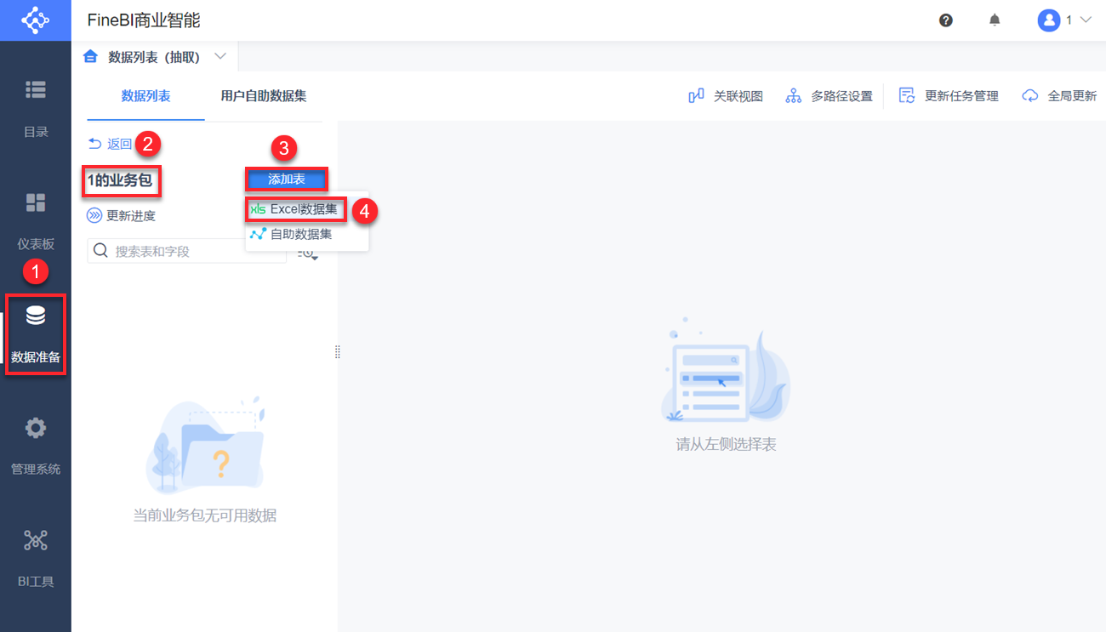Open the 管理系统 gear icon

click(x=36, y=428)
